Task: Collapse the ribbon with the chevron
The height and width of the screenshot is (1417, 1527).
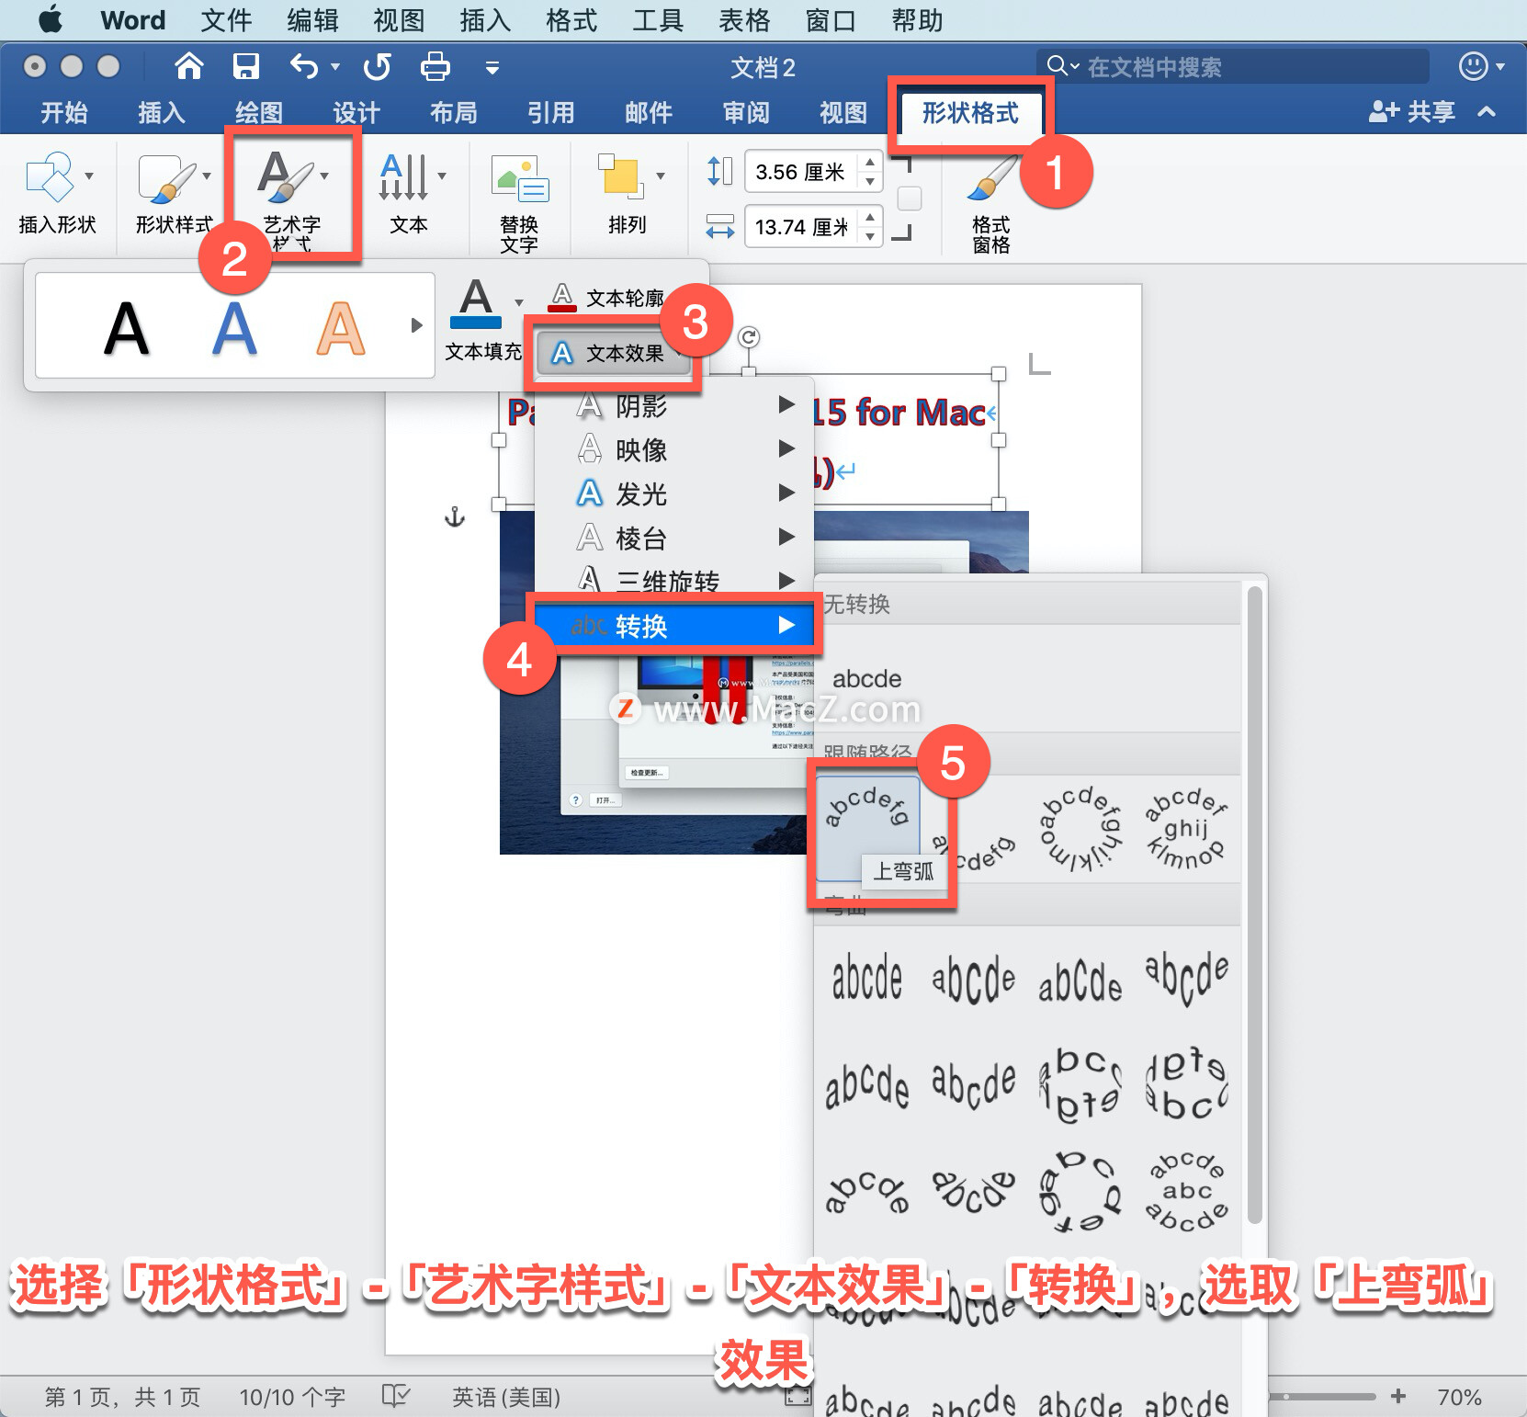Action: (x=1487, y=112)
